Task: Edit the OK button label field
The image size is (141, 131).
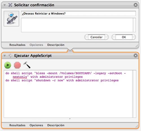Action: [x=124, y=37]
